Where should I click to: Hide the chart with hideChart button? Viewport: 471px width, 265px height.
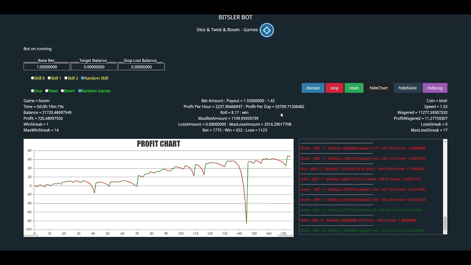(379, 88)
